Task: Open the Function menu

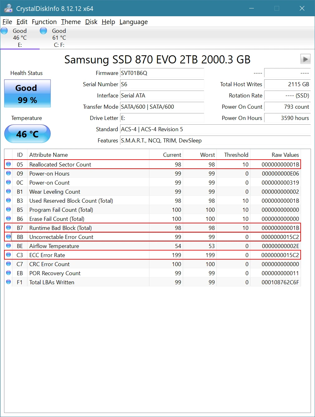Action: tap(44, 22)
